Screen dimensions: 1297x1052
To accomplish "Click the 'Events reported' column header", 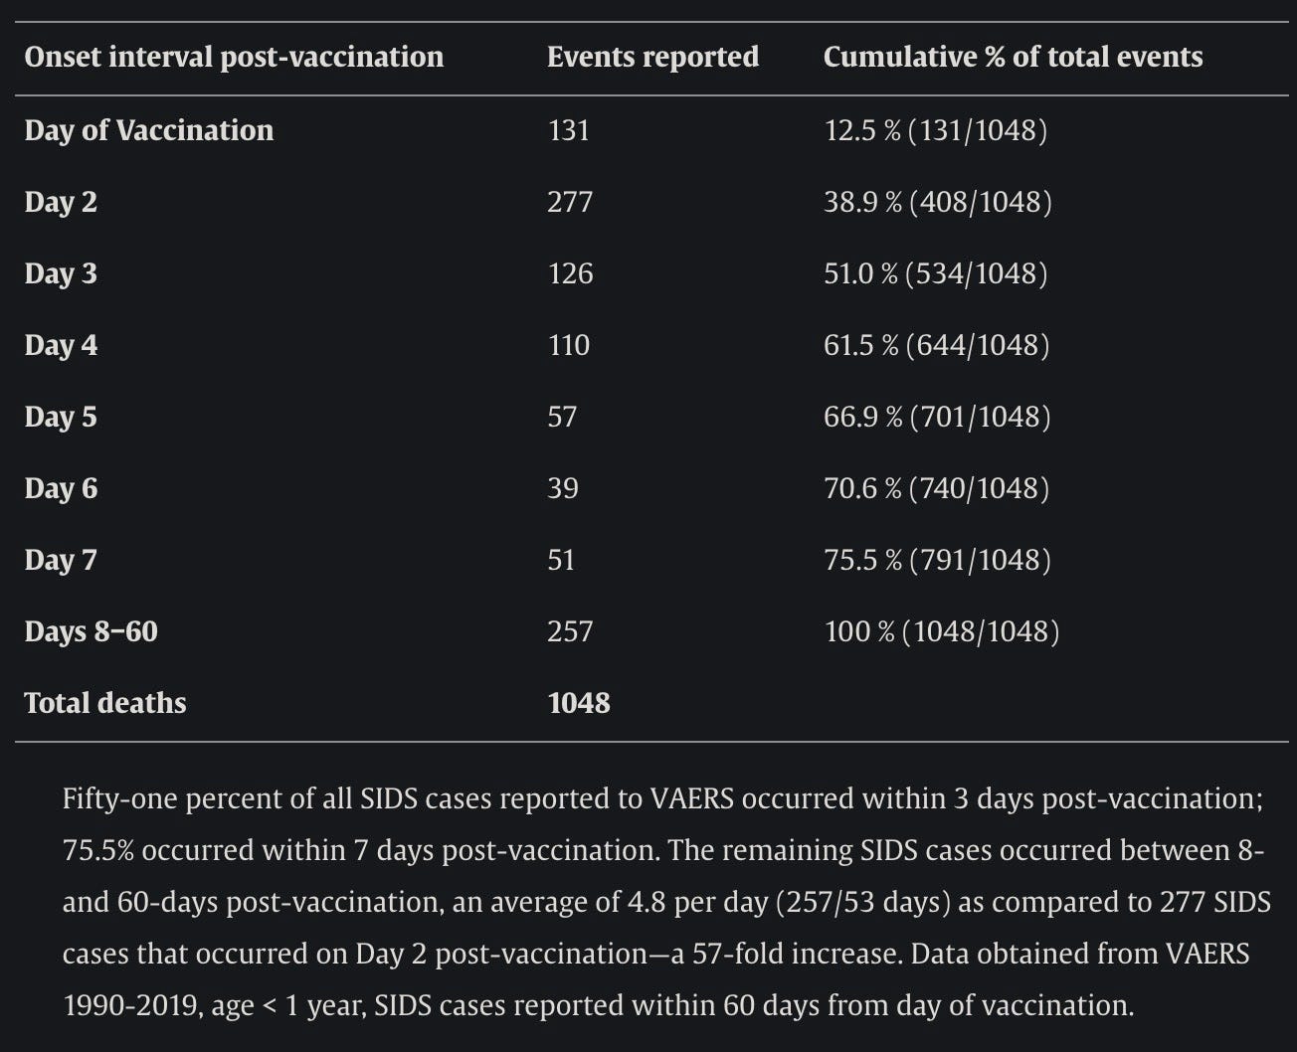I will pyautogui.click(x=652, y=57).
